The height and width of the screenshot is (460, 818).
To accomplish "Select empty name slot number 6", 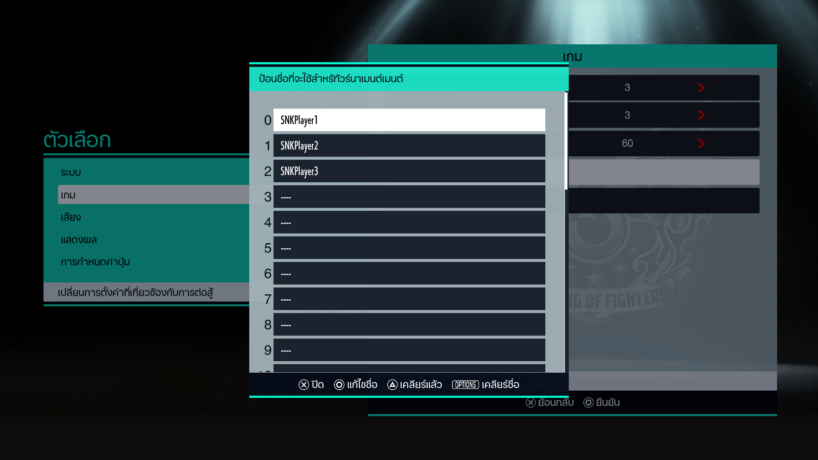I will pyautogui.click(x=409, y=273).
